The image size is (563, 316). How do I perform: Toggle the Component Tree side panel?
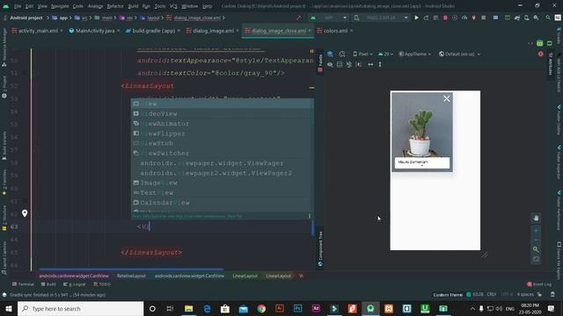coord(320,248)
